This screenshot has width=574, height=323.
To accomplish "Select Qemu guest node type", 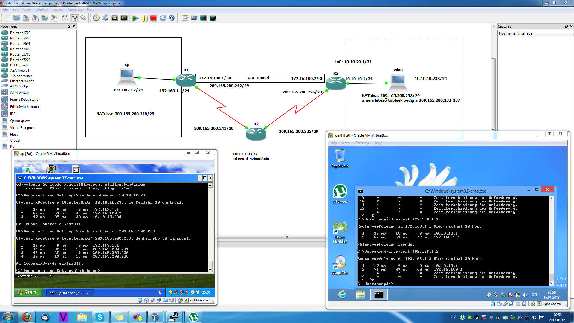I will (x=20, y=121).
